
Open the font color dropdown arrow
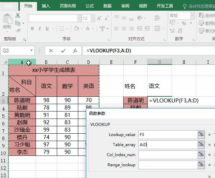93,29
